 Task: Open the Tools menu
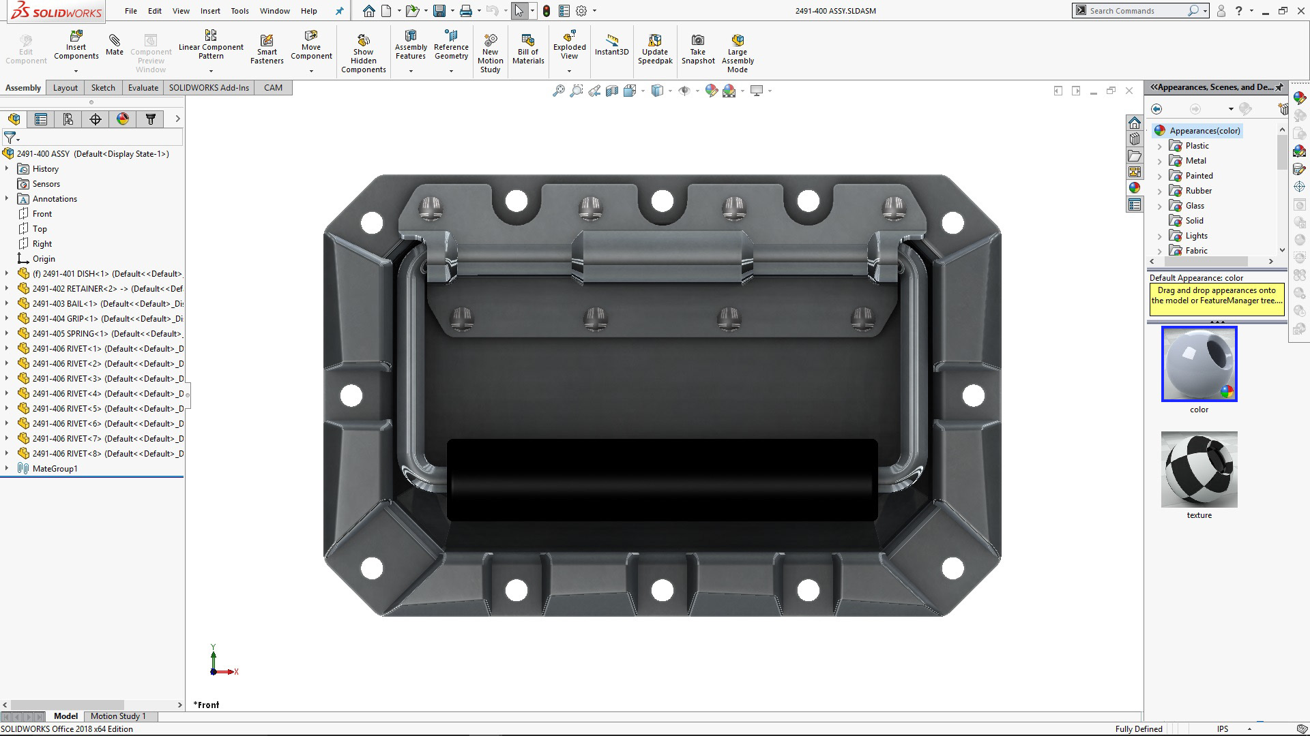click(x=239, y=11)
